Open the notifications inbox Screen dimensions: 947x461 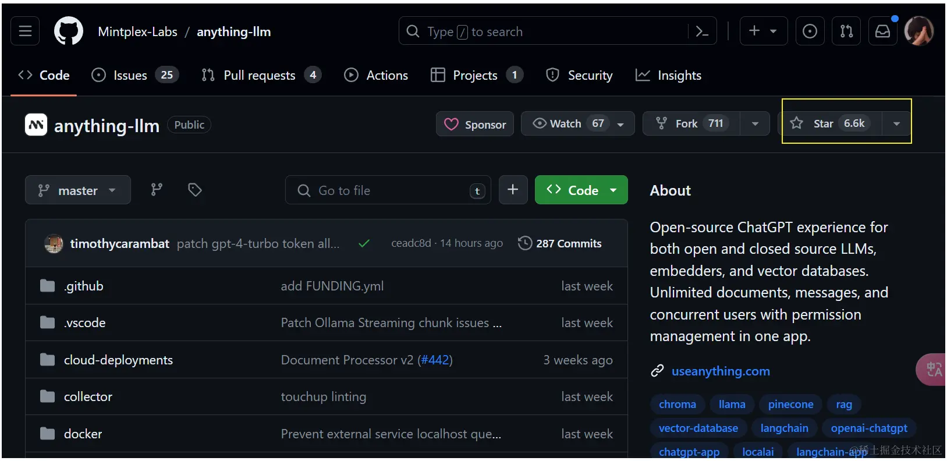pyautogui.click(x=882, y=31)
